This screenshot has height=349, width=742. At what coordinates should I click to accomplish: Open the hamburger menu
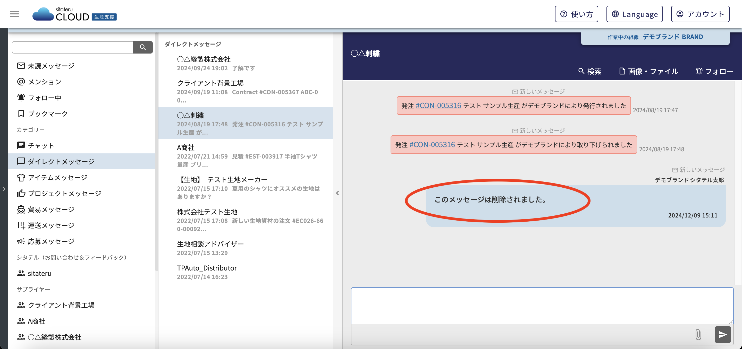coord(14,14)
